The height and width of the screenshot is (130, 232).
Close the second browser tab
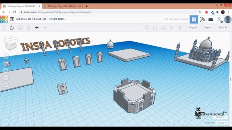coord(80,6)
